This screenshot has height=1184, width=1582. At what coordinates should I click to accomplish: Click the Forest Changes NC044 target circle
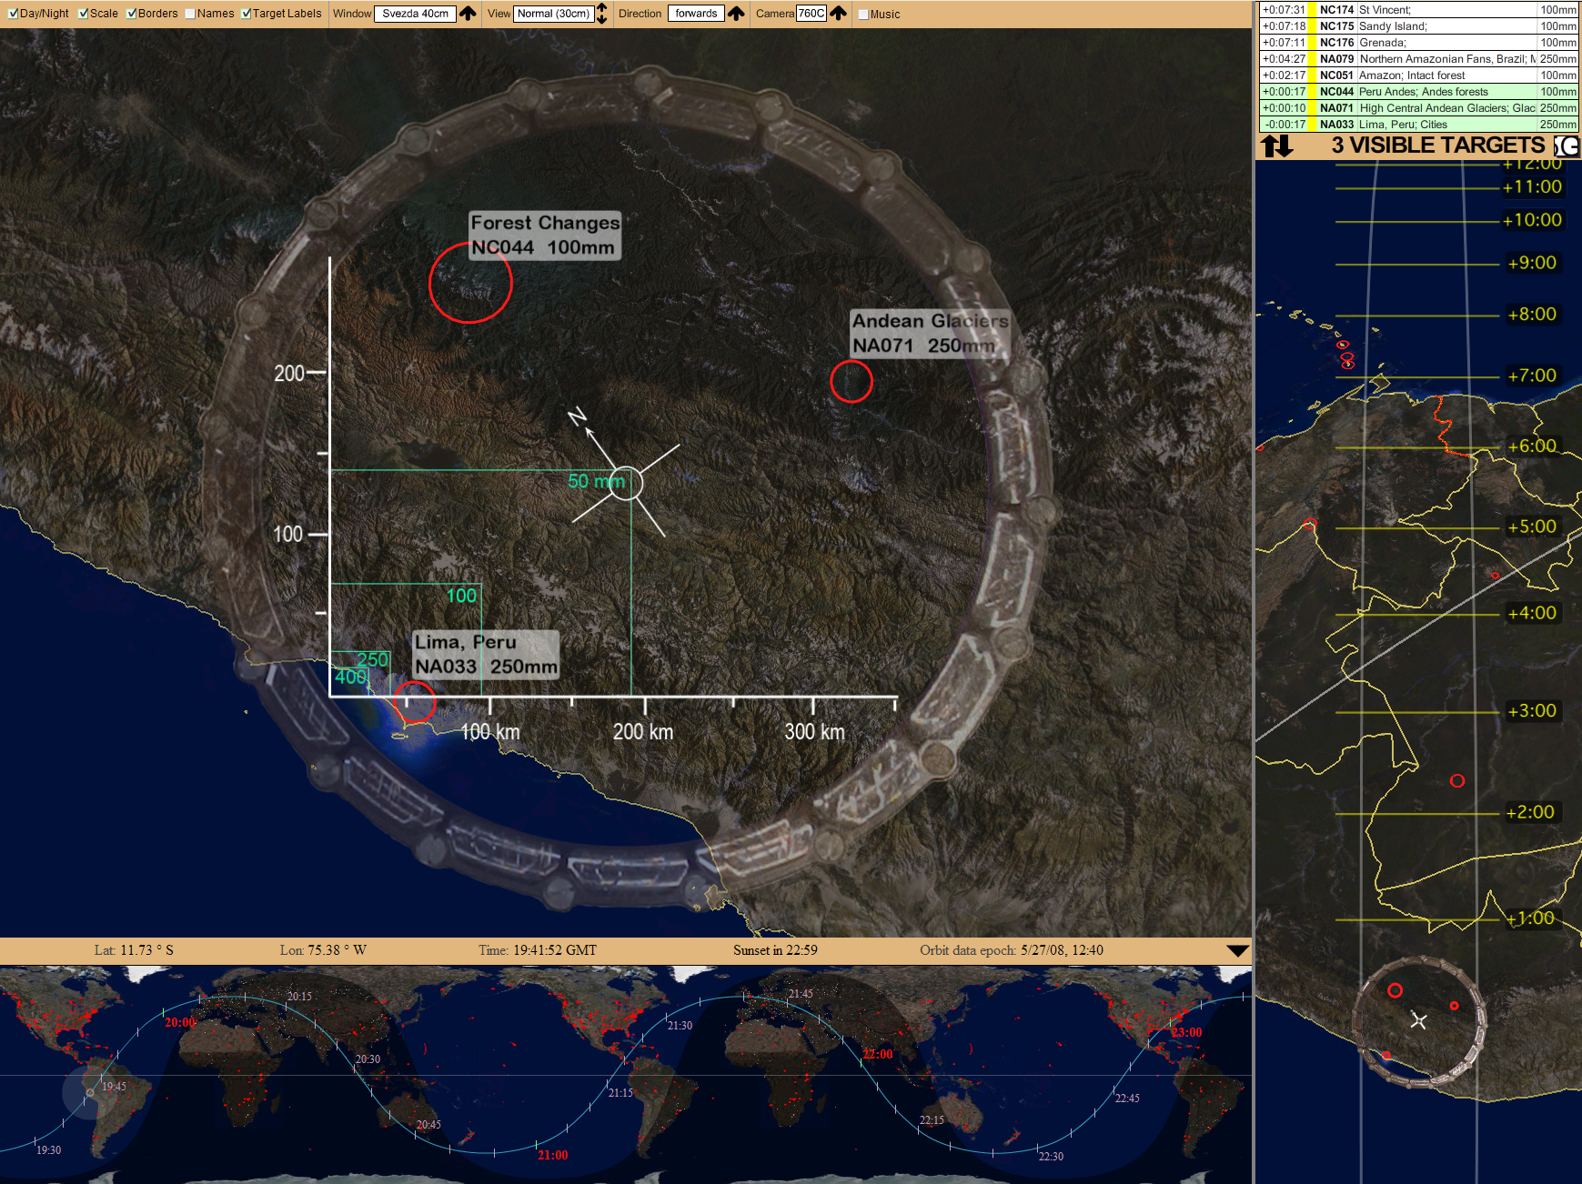[470, 283]
